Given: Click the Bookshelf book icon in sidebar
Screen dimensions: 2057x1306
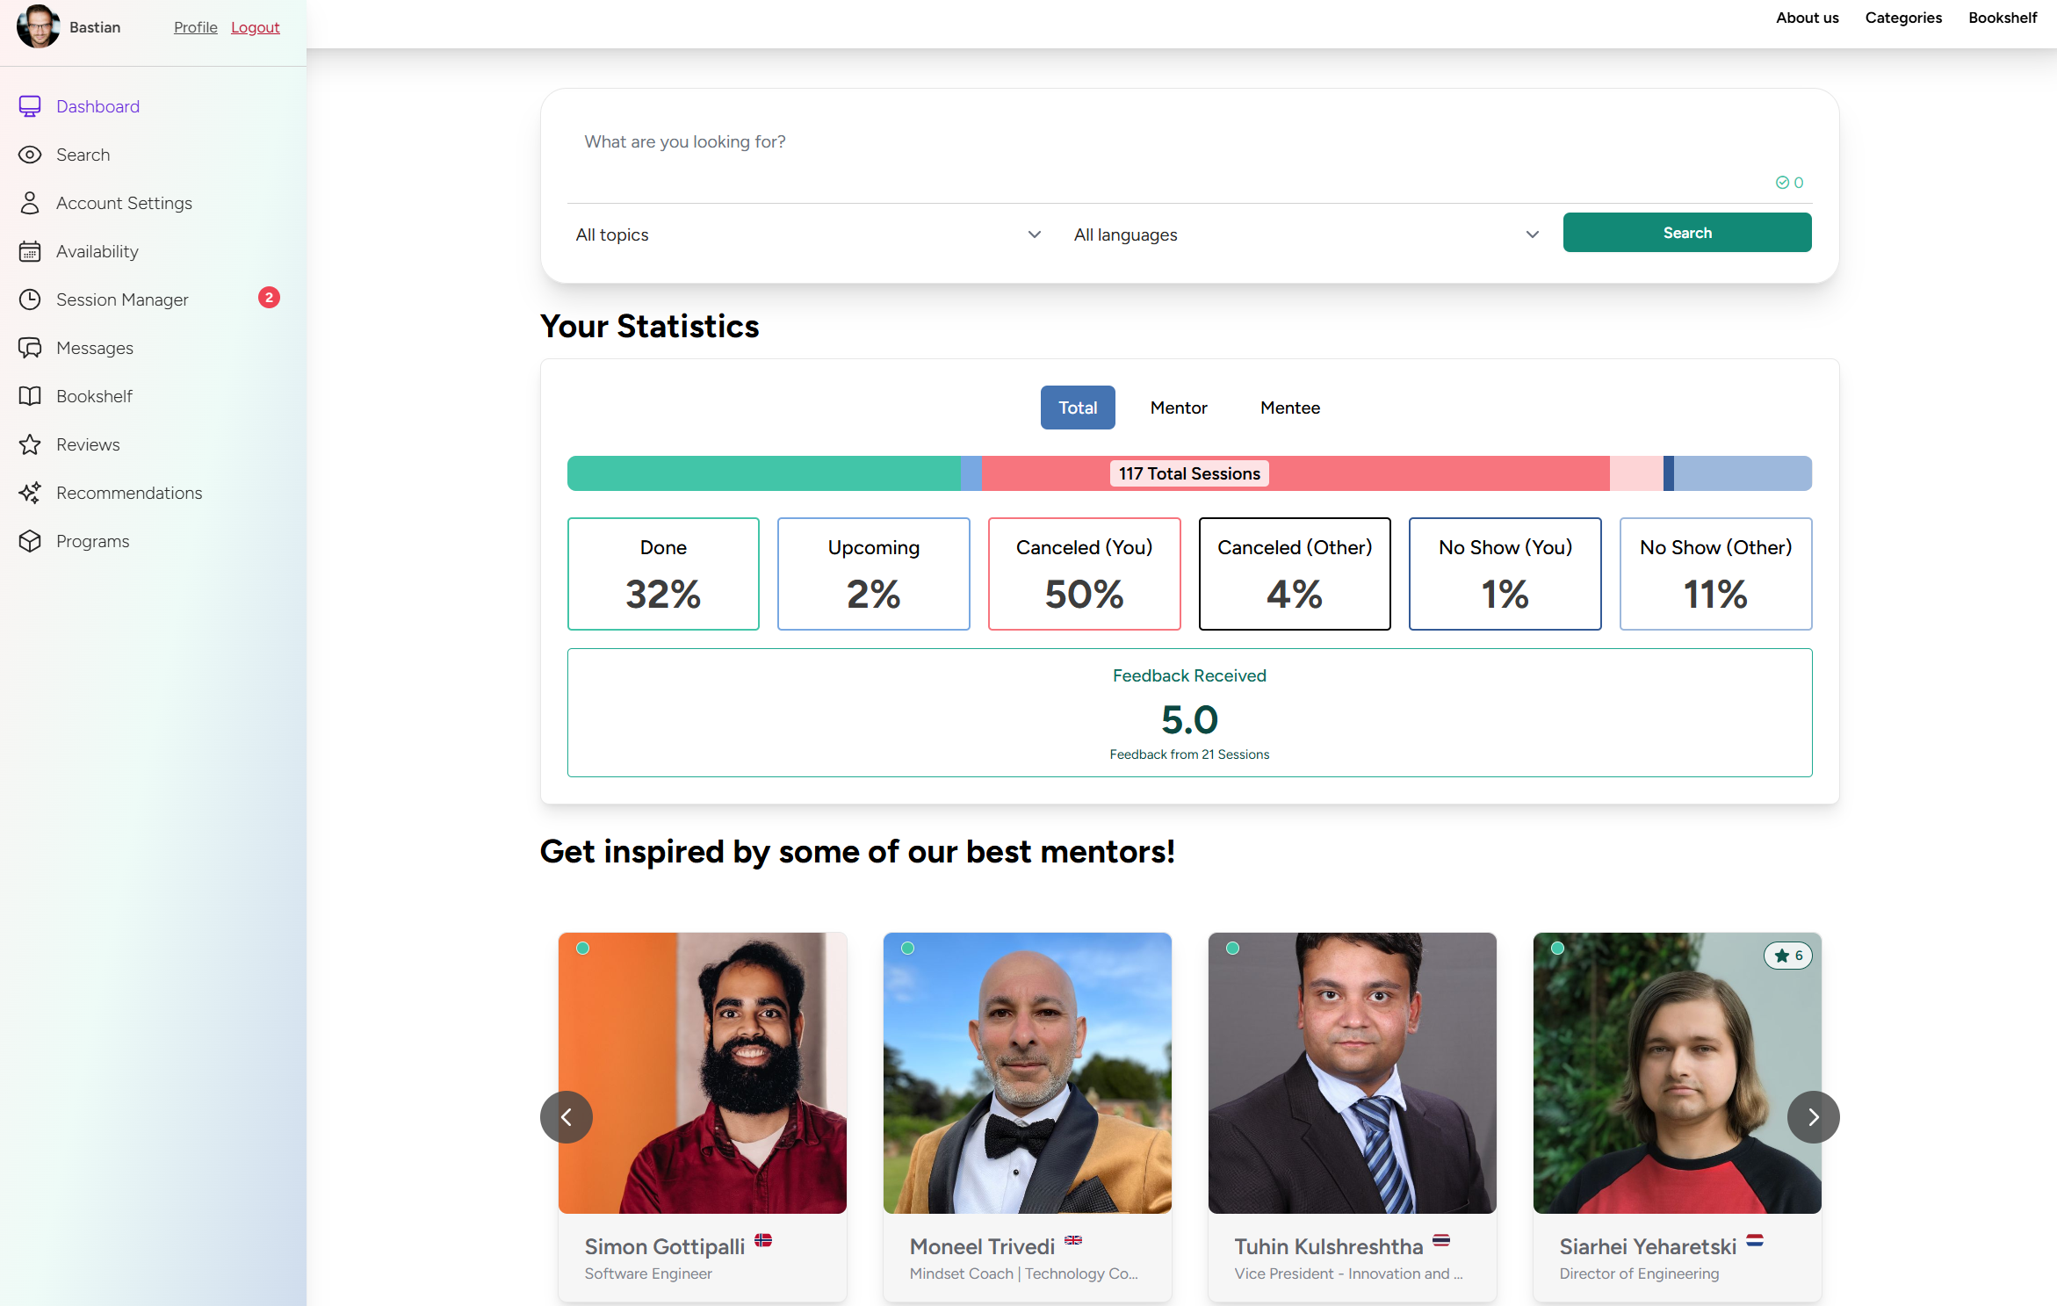Looking at the screenshot, I should (x=30, y=396).
